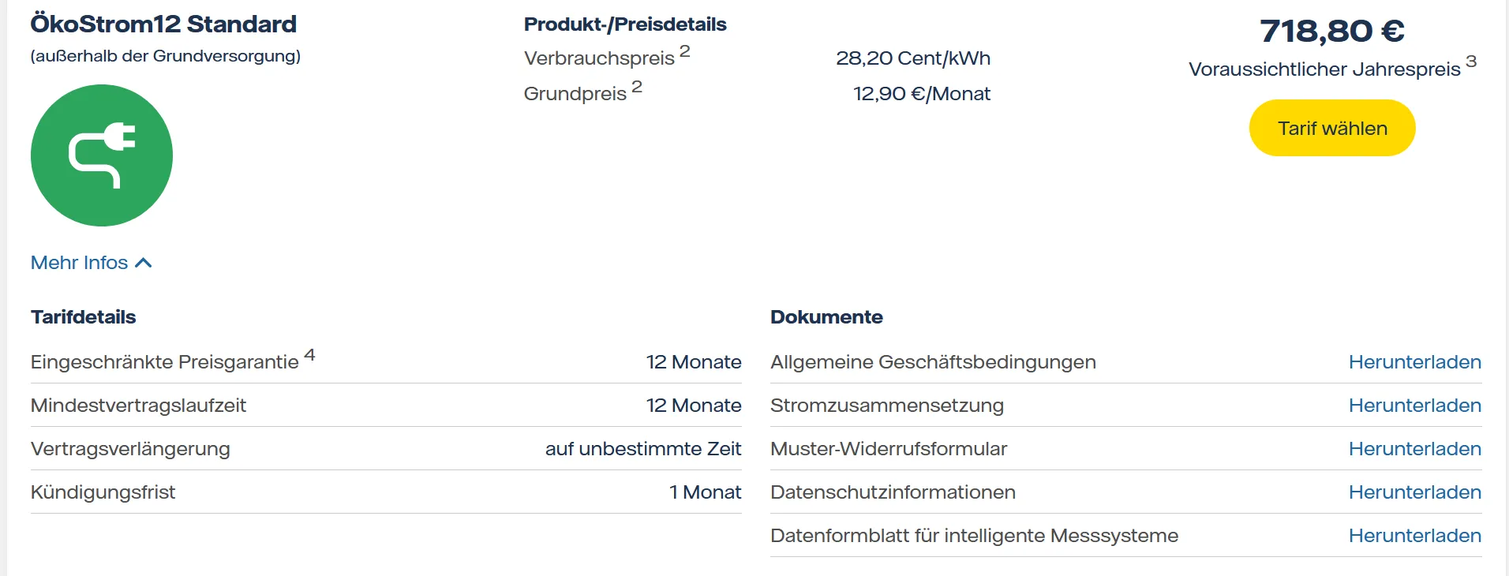Click footnote 2 beside Grundpreis
Image resolution: width=1509 pixels, height=576 pixels.
point(637,87)
